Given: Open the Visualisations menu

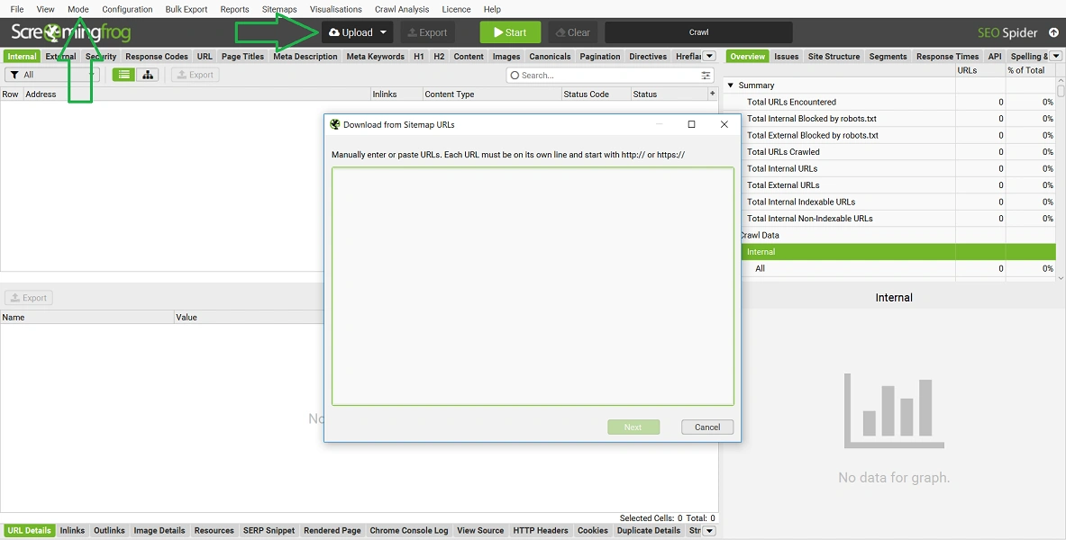Looking at the screenshot, I should point(336,10).
